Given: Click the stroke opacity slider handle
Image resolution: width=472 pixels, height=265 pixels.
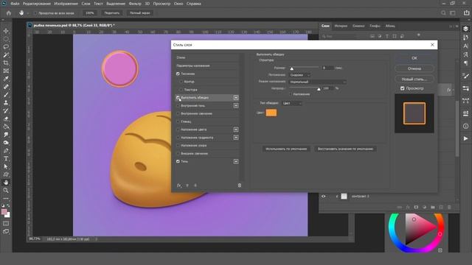Looking at the screenshot, I should 319,89.
